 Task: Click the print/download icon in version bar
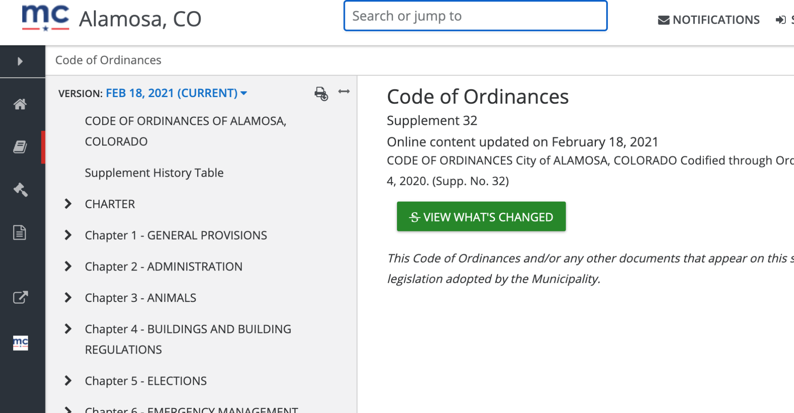point(321,93)
